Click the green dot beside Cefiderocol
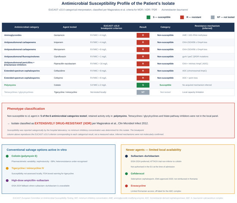The width and height of the screenshot is (237, 203). [126, 174]
